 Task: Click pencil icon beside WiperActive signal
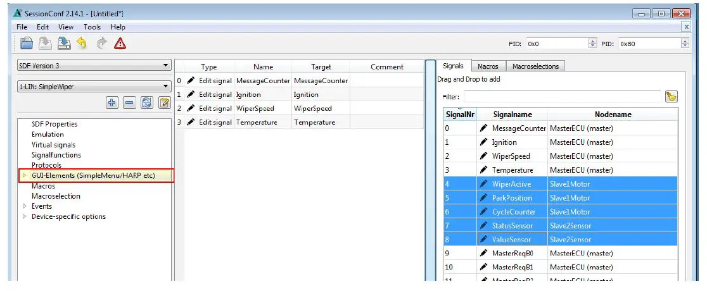484,184
